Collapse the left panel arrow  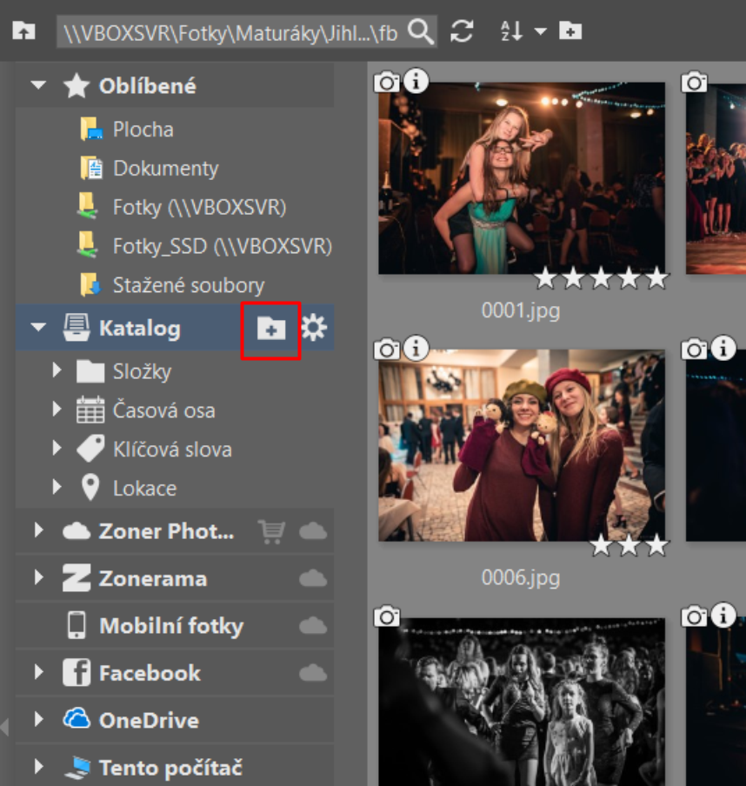click(x=4, y=726)
